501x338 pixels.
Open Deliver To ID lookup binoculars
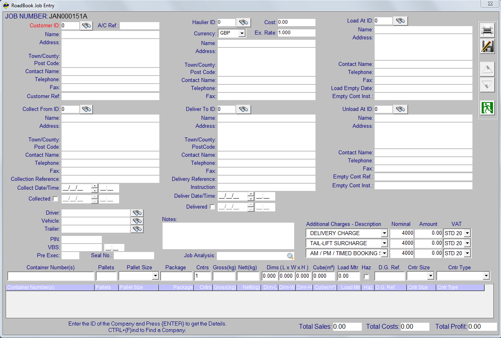tap(243, 109)
